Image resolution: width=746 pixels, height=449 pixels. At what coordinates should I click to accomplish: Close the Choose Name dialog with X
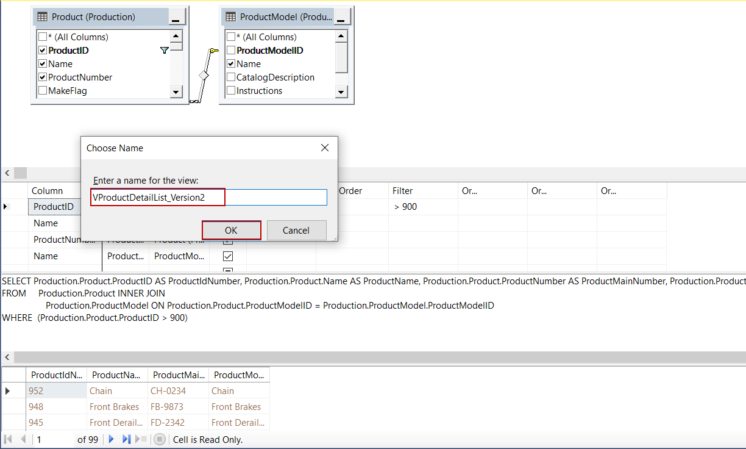(x=325, y=148)
